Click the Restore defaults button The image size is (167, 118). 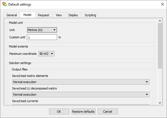click(83, 111)
